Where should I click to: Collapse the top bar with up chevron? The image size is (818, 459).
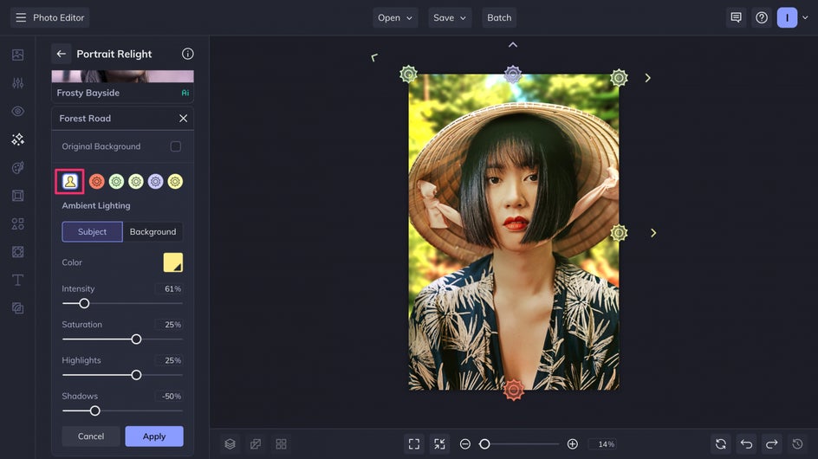[513, 45]
